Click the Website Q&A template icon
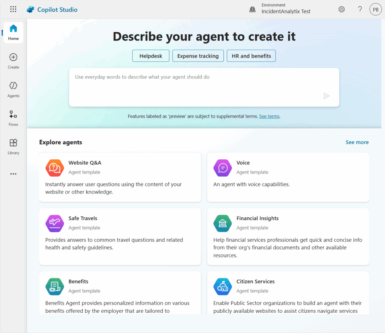 [x=55, y=168]
